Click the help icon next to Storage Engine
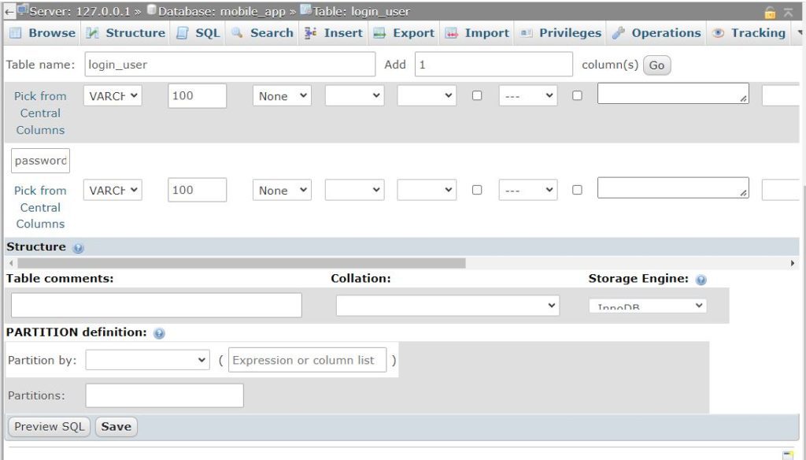The height and width of the screenshot is (460, 806). click(x=701, y=279)
